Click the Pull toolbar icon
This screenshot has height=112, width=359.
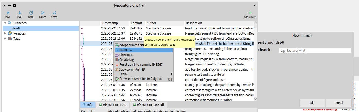(19, 13)
